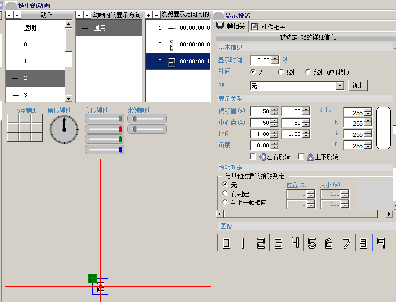The width and height of the screenshot is (396, 302).
Task: Click the white color preview swatch
Action: (383, 128)
